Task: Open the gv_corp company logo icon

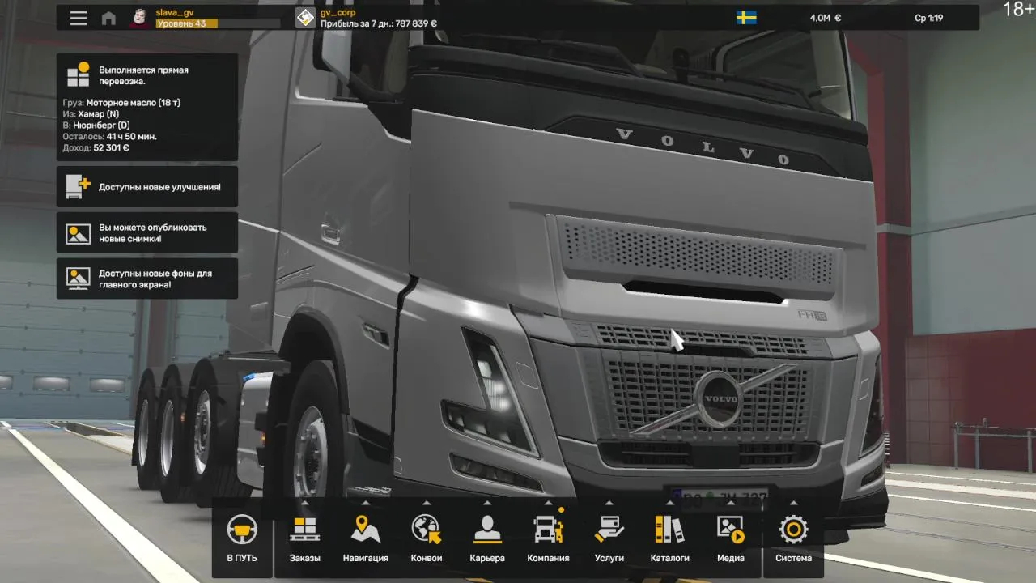Action: [305, 18]
